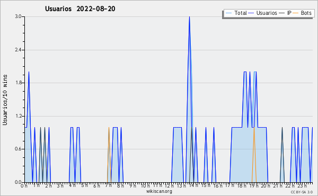The width and height of the screenshot is (318, 196).
Task: Click the CC BY-SA 3.0 license text
Action: coord(302,192)
